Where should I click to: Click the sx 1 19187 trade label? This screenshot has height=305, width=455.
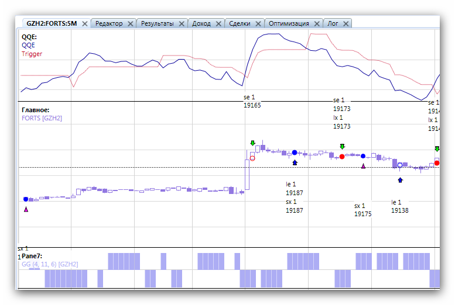294,206
